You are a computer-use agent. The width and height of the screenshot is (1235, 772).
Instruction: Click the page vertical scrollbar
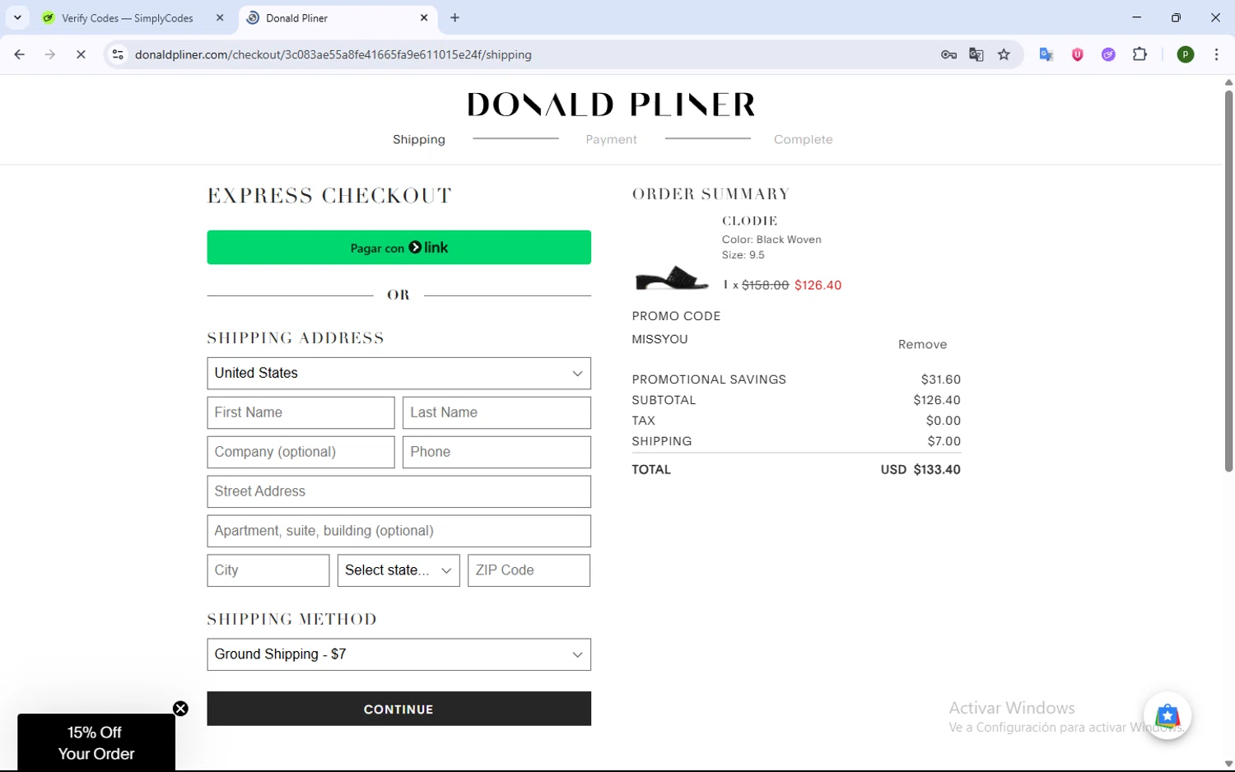pos(1228,280)
